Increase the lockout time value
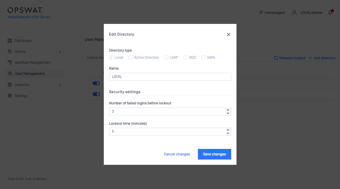Screen dimensions: 340x189 click(228, 130)
